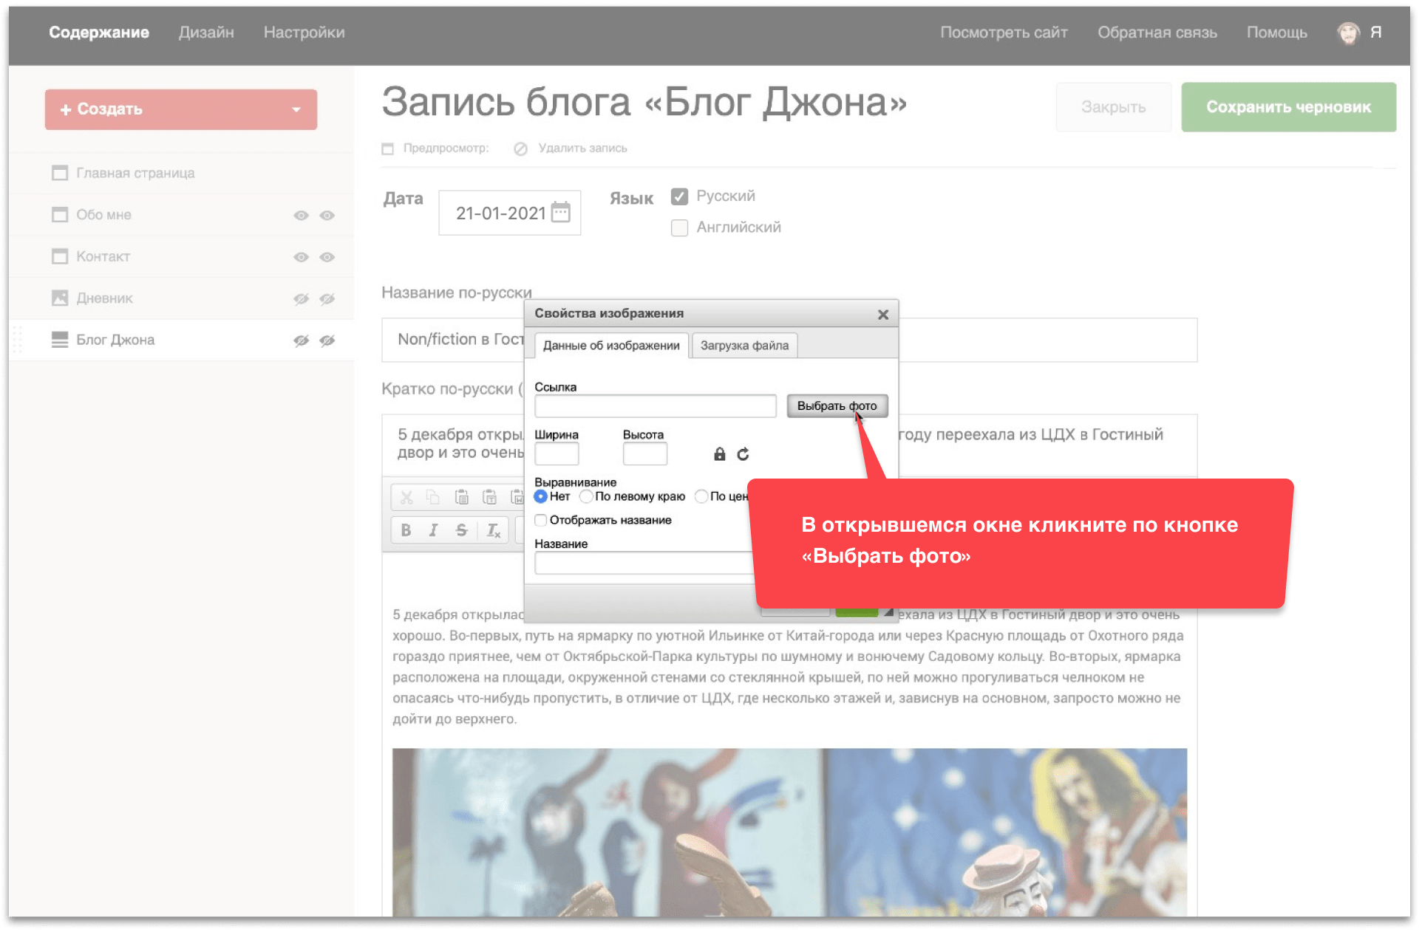Click the Strikethrough formatting icon
The height and width of the screenshot is (932, 1419).
(x=462, y=530)
